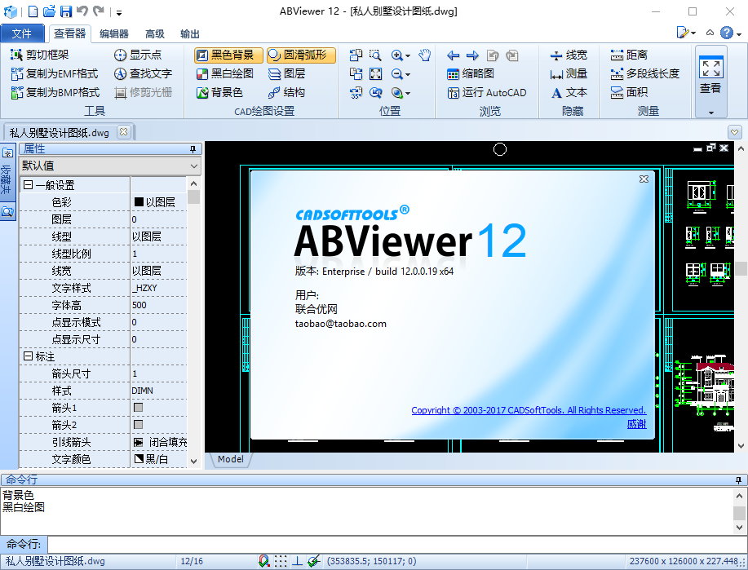748x570 pixels.
Task: Open a file with the folder icon
Action: [49, 11]
